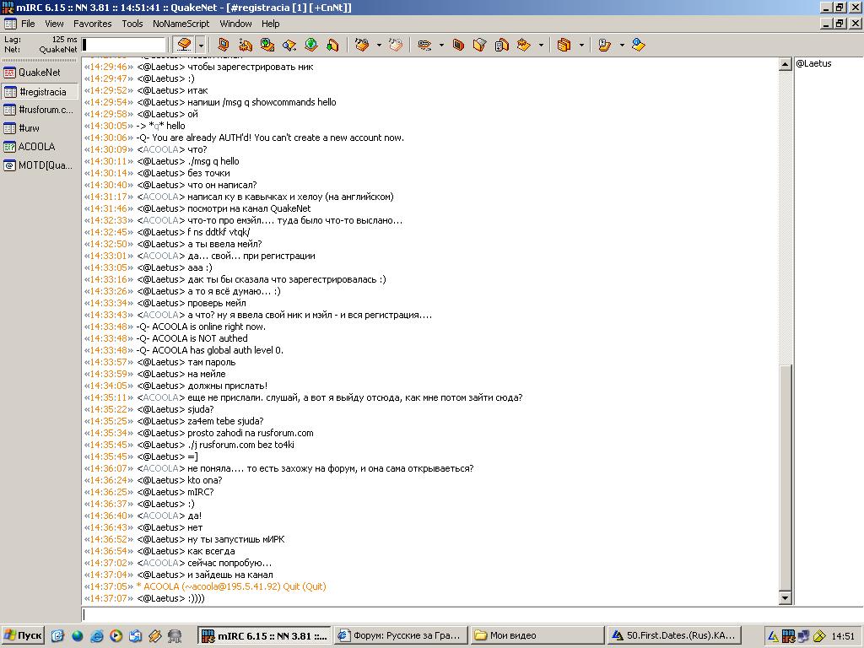Expand dropdown beside the question mark icon
Screen dimensions: 864x648
point(622,45)
